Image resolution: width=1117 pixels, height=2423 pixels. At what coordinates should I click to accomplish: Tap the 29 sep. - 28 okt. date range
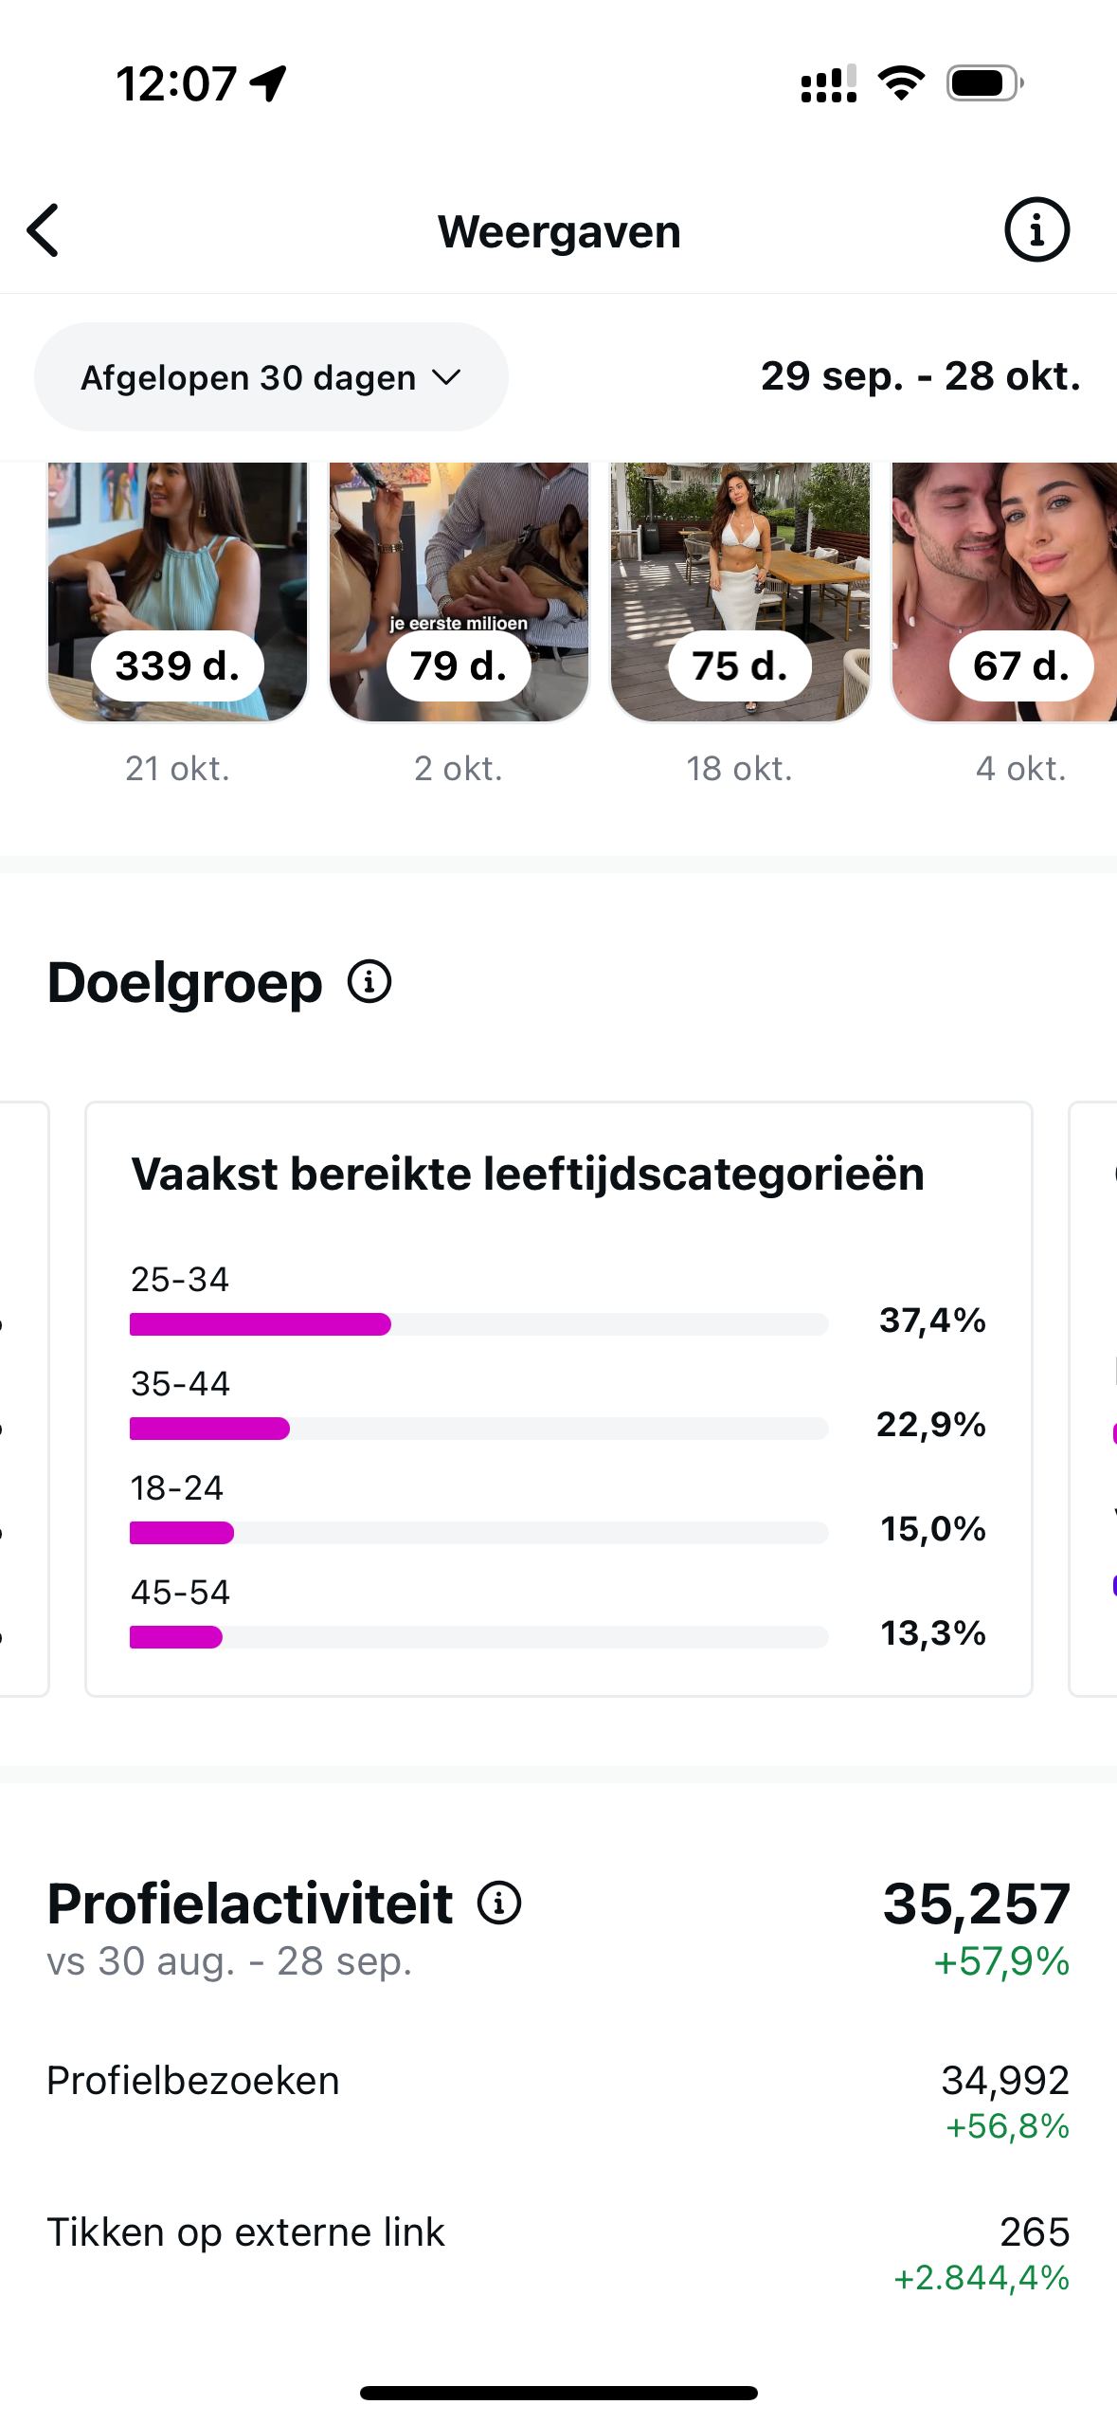click(x=920, y=376)
